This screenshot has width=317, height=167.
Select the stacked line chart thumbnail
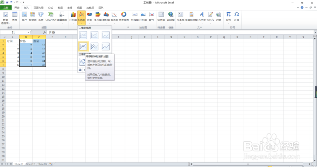point(94,35)
